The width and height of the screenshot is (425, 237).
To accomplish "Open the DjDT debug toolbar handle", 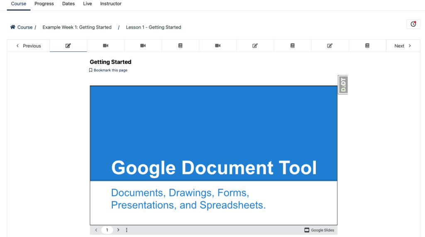I will (x=343, y=85).
